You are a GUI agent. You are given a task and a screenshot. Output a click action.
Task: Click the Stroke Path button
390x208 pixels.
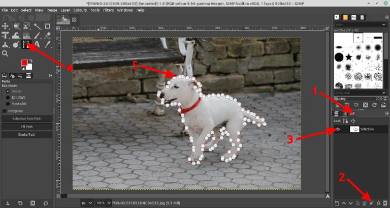pyautogui.click(x=26, y=135)
